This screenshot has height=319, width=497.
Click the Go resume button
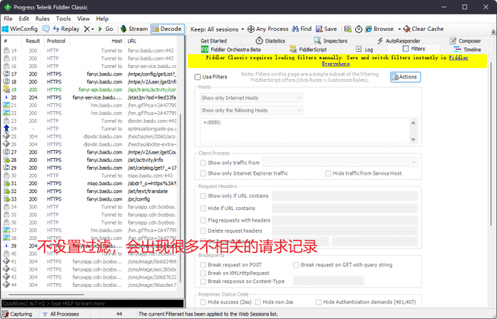pos(105,29)
